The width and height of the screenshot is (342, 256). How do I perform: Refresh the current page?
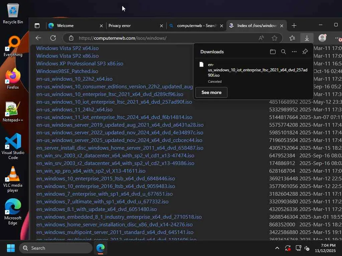pyautogui.click(x=53, y=38)
